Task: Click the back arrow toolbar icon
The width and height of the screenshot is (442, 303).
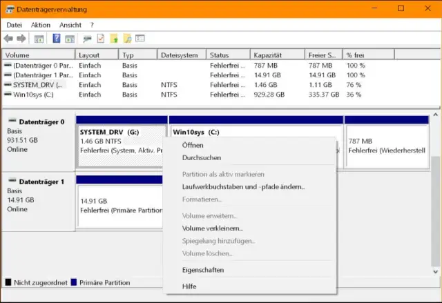Action: click(8, 39)
